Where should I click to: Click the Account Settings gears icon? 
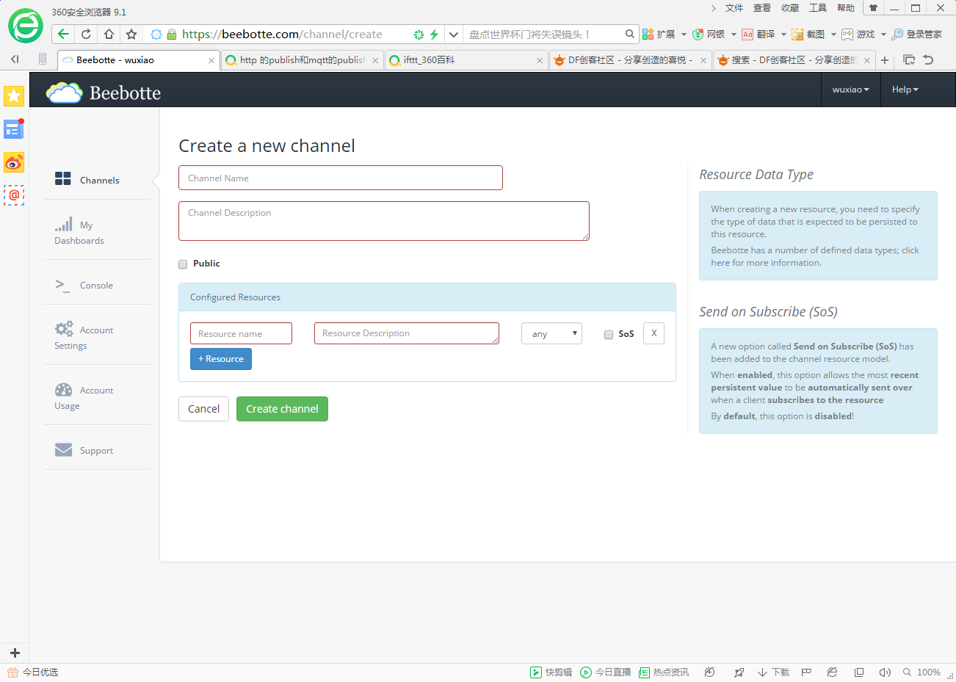[x=64, y=329]
